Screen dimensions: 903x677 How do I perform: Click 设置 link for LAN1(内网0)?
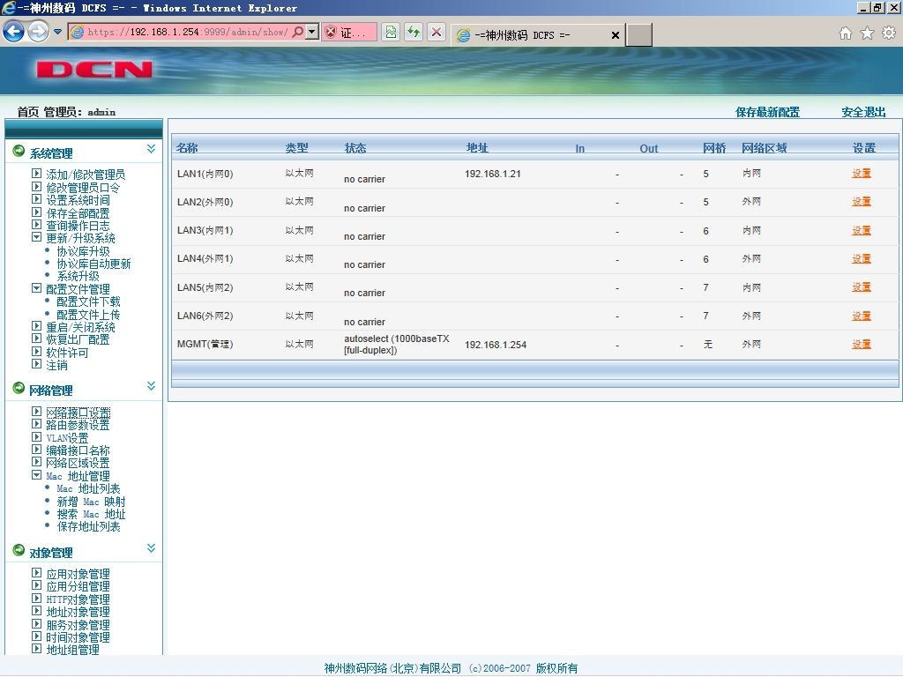862,174
